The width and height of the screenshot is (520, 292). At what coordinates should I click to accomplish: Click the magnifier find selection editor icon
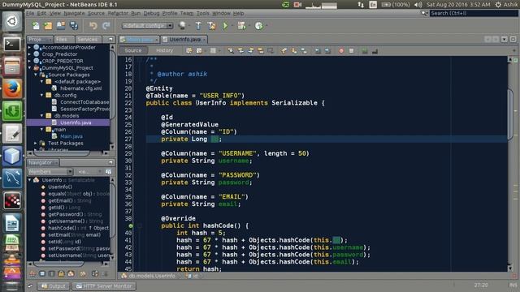[231, 50]
